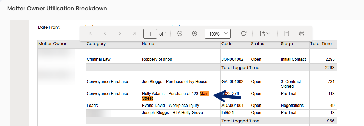Toggle the page layout view icon
Viewport: 364px width, 126px height.
(x=287, y=34)
